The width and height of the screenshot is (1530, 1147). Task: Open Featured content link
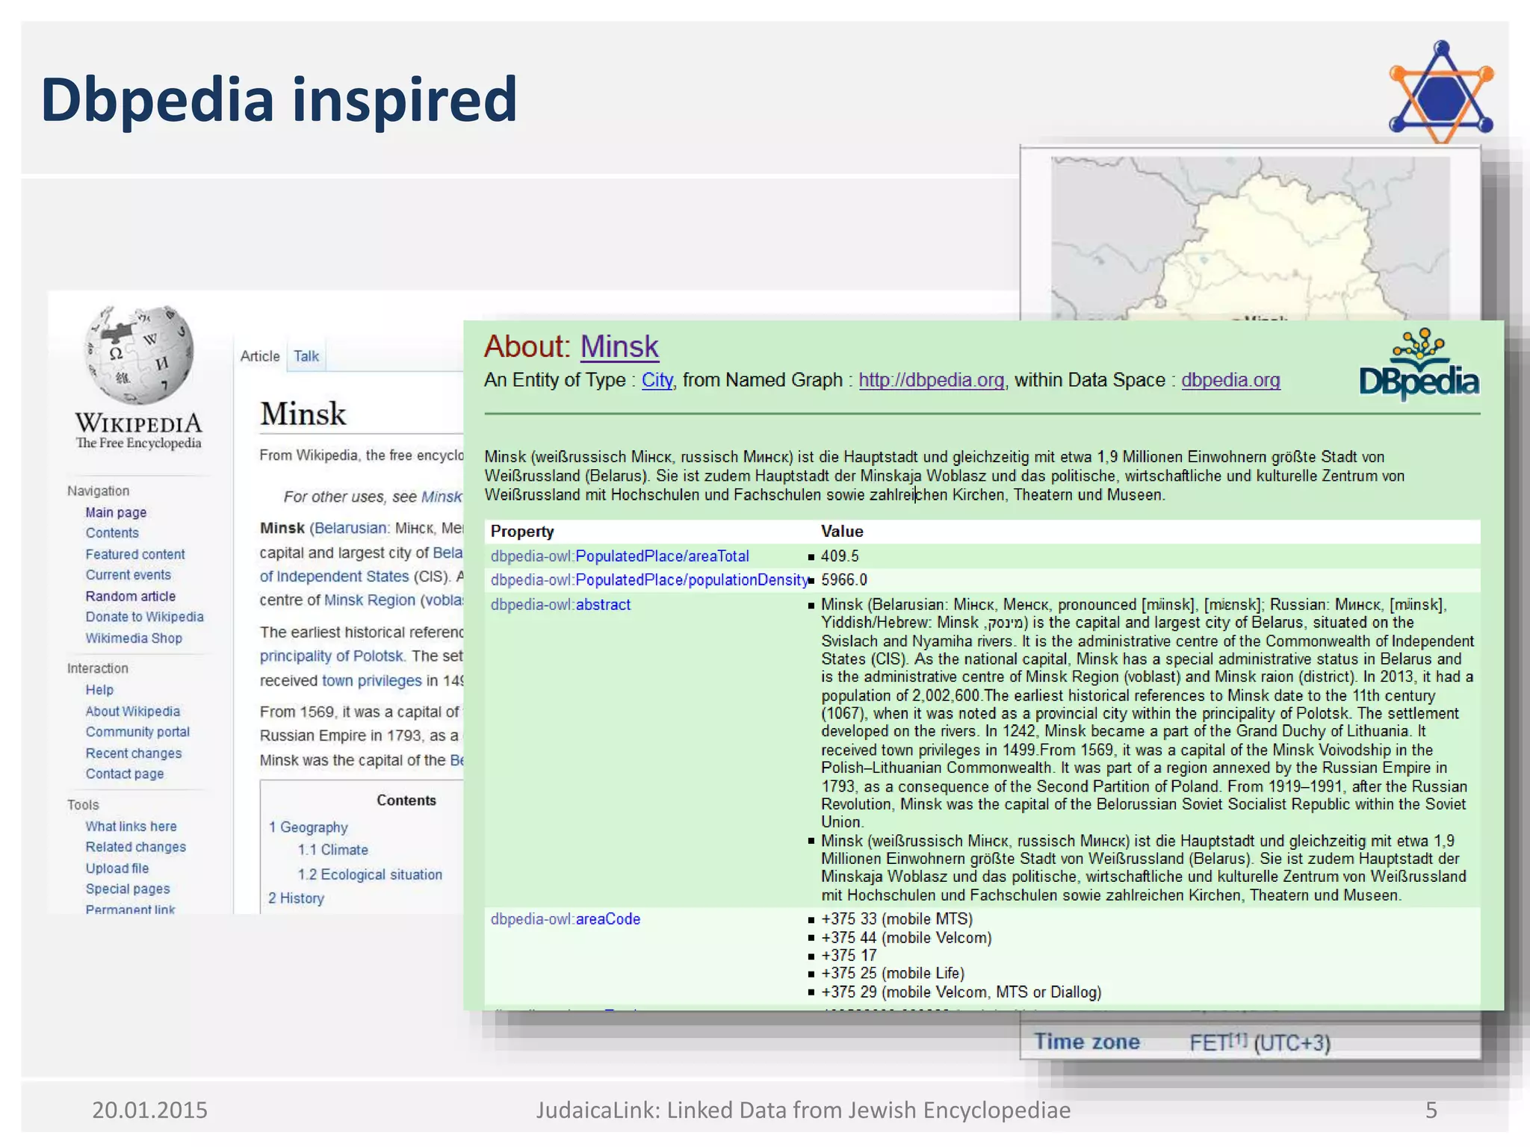(x=135, y=554)
